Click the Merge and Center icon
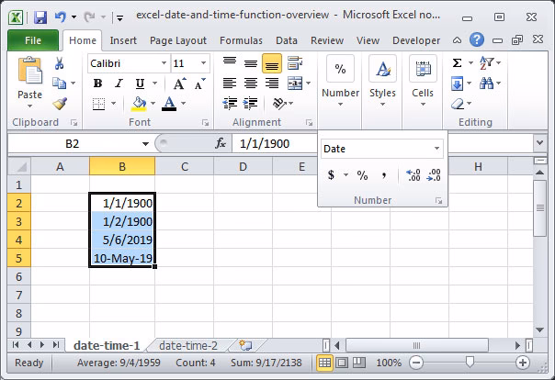The image size is (555, 380). (294, 84)
